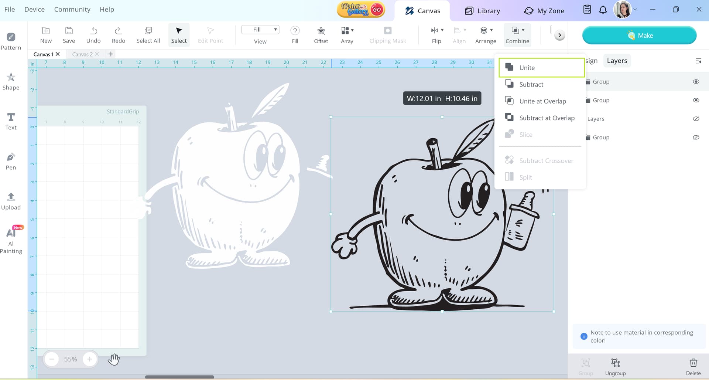709x380 pixels.
Task: Hide the first Group layer
Action: tap(696, 82)
